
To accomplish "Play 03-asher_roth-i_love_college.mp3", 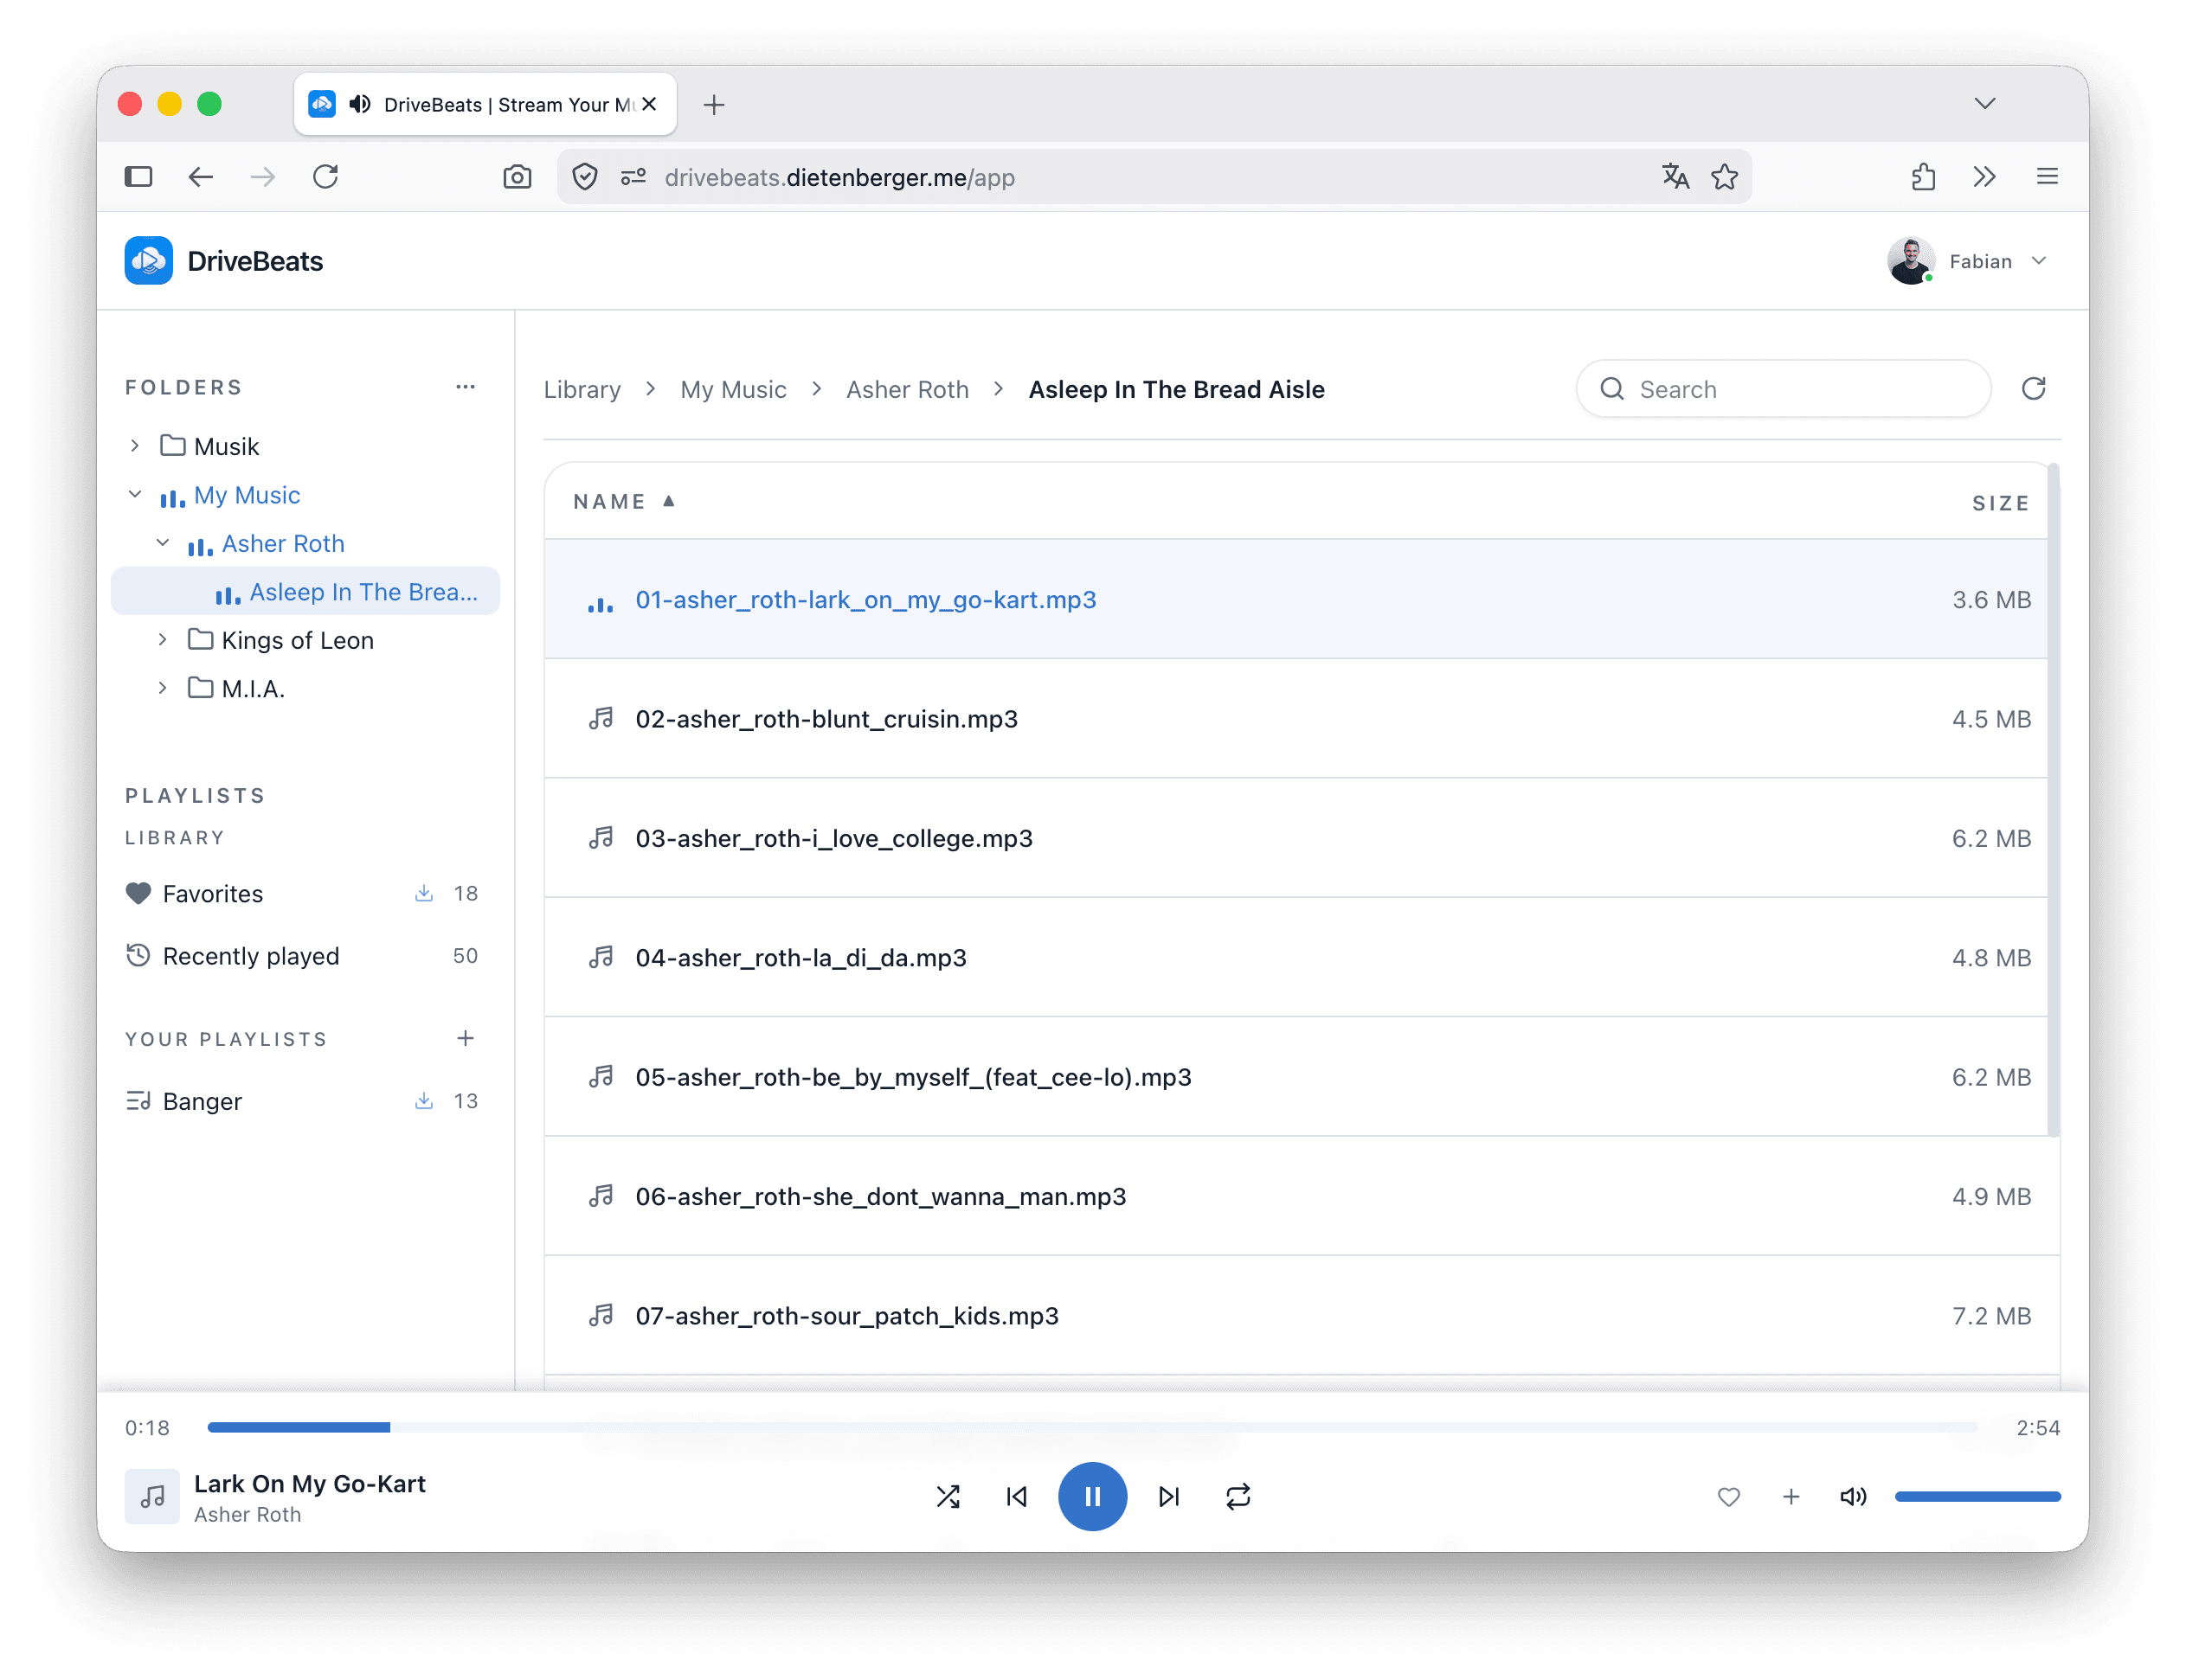I will [x=1296, y=837].
